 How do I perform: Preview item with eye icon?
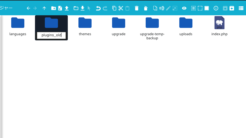tap(184, 8)
